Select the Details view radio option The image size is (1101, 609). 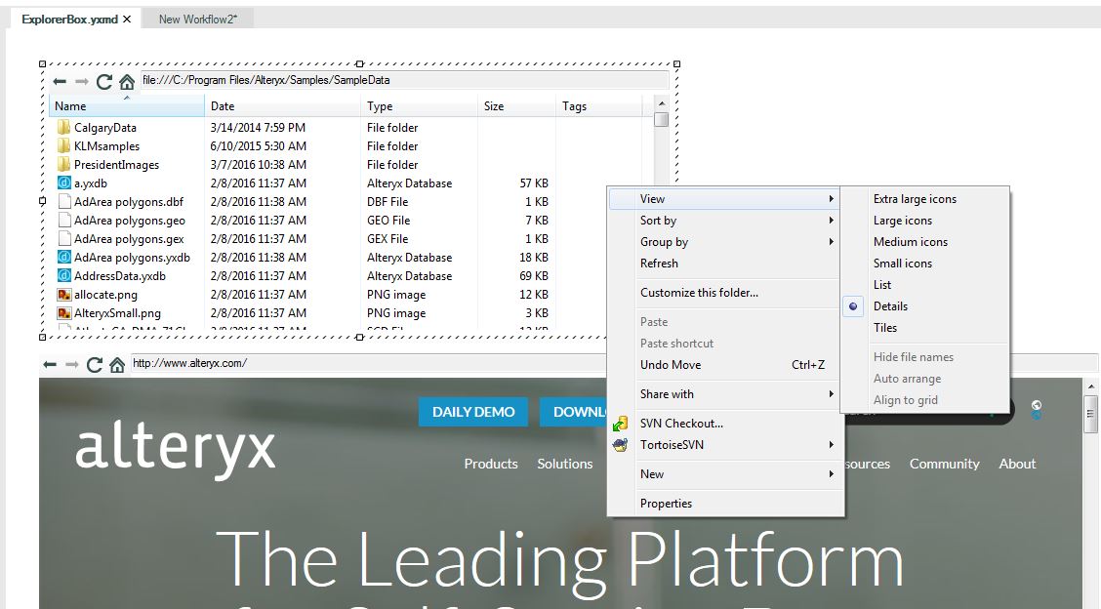point(853,305)
